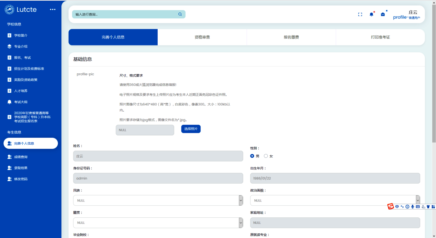
Task: Toggle fullscreen with the expand icon
Action: (x=360, y=14)
